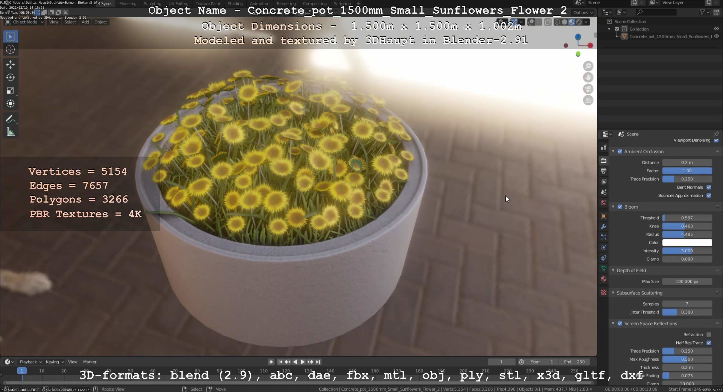Choose the Move tool
This screenshot has height=392, width=723.
coord(11,64)
